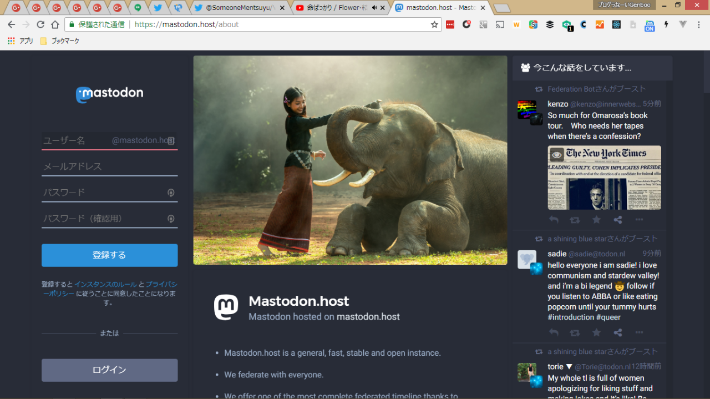Favourite sadie's introduction post with star

point(596,332)
